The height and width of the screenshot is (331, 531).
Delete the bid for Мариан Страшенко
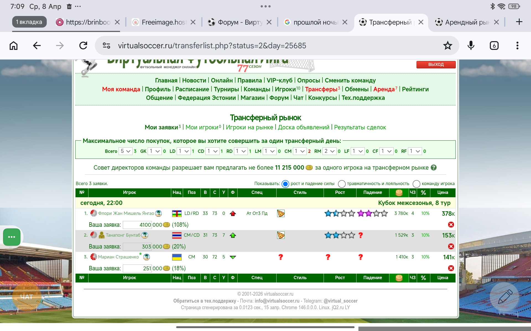(451, 268)
